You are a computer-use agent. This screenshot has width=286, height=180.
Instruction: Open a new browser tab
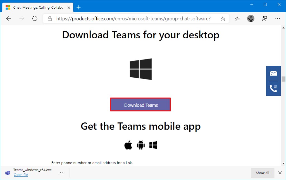[x=78, y=8]
